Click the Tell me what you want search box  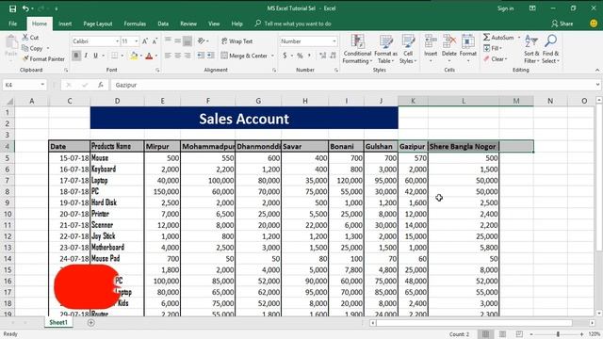tap(293, 24)
